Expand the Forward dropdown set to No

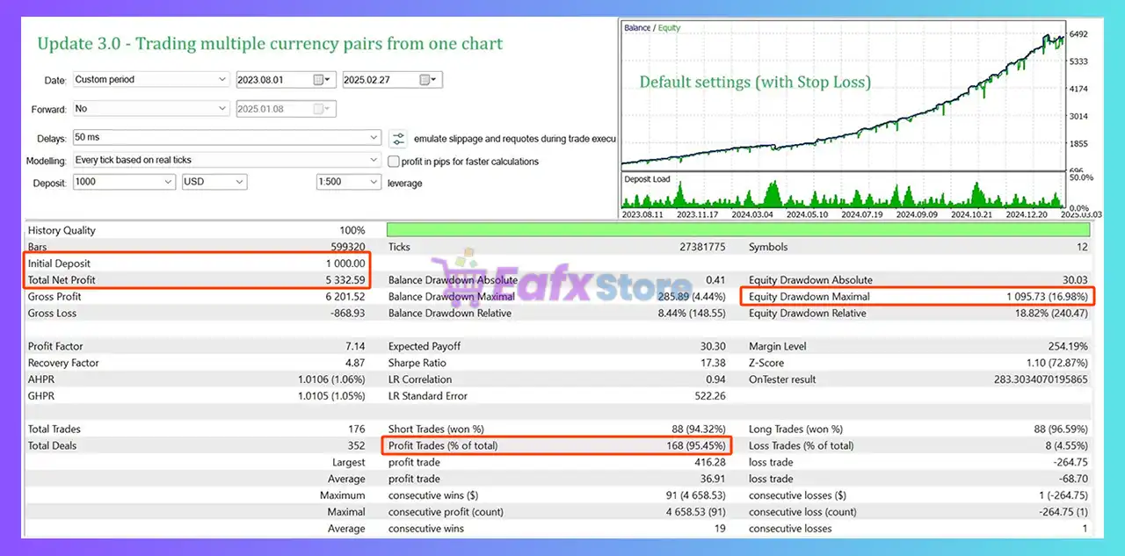(x=149, y=109)
